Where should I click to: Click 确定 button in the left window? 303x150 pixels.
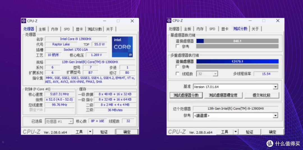(127, 132)
